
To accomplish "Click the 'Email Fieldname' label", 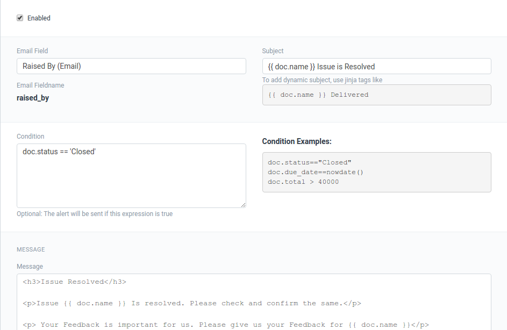I will [40, 85].
